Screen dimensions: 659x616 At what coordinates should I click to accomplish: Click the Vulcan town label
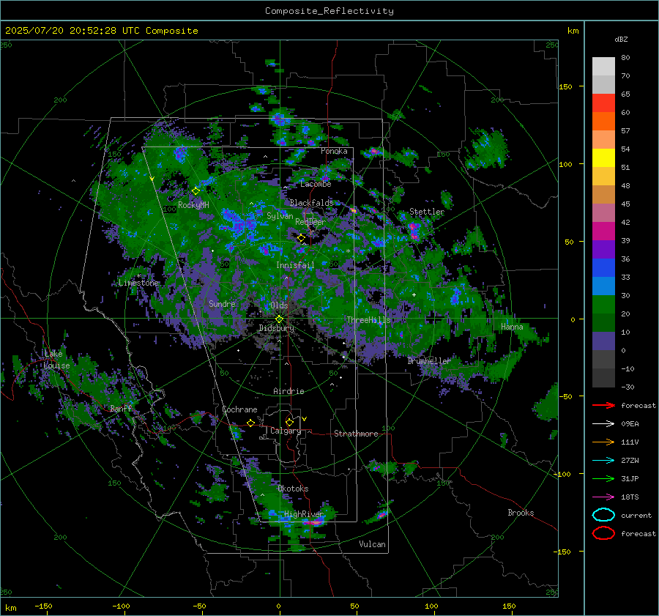(372, 544)
